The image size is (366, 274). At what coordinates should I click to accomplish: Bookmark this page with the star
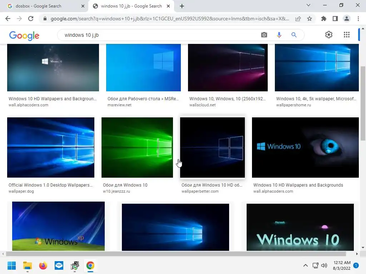click(x=310, y=19)
